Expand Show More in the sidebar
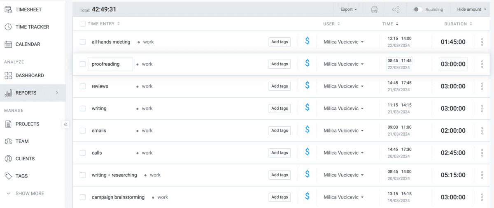494x208 pixels. tap(29, 193)
